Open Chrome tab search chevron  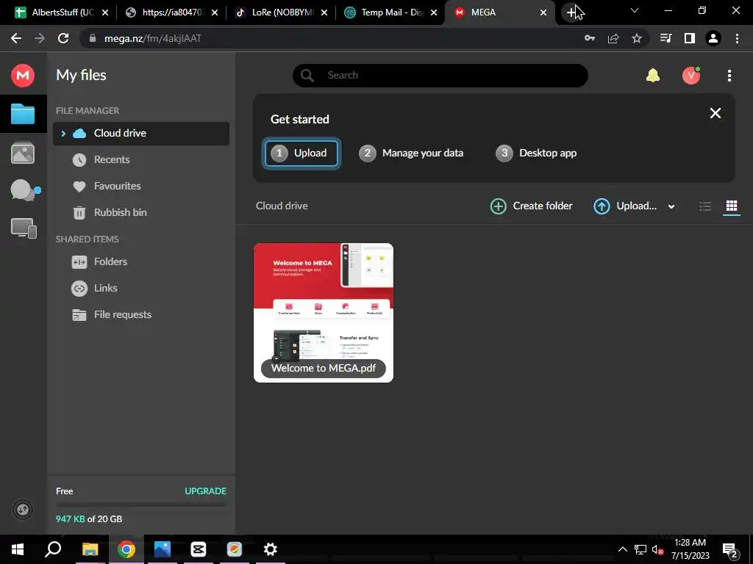click(635, 11)
